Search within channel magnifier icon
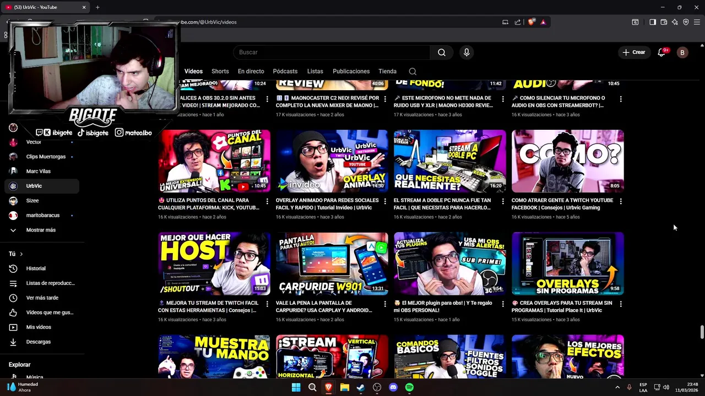705x396 pixels. (x=413, y=71)
